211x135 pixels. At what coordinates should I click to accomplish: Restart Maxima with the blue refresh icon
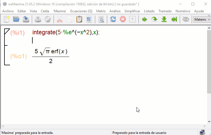(x=113, y=19)
